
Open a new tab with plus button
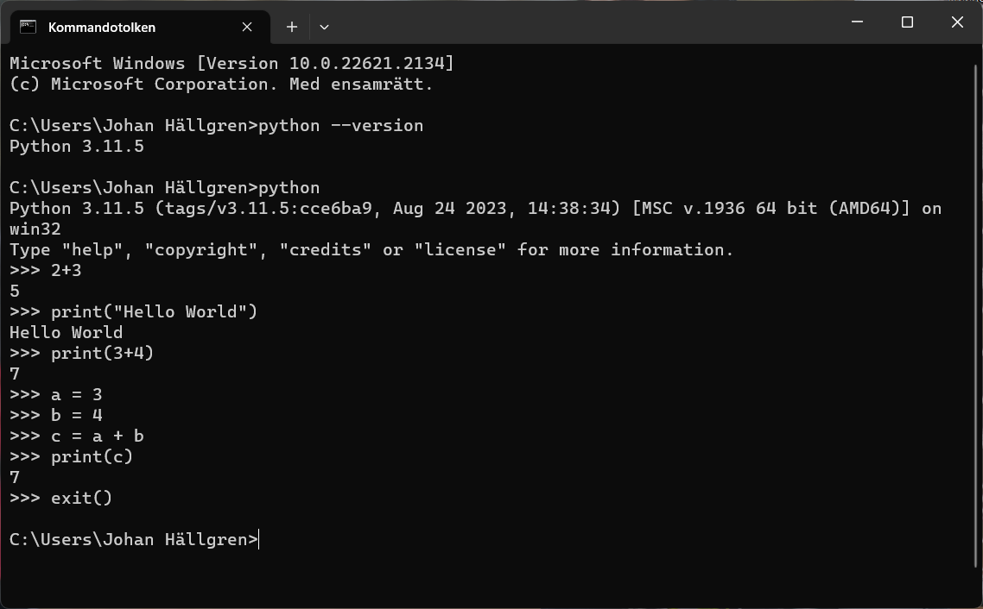(x=292, y=27)
